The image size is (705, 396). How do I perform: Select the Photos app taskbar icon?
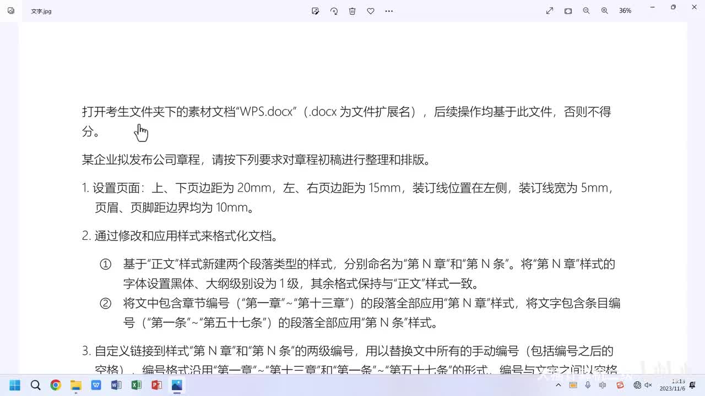(177, 385)
